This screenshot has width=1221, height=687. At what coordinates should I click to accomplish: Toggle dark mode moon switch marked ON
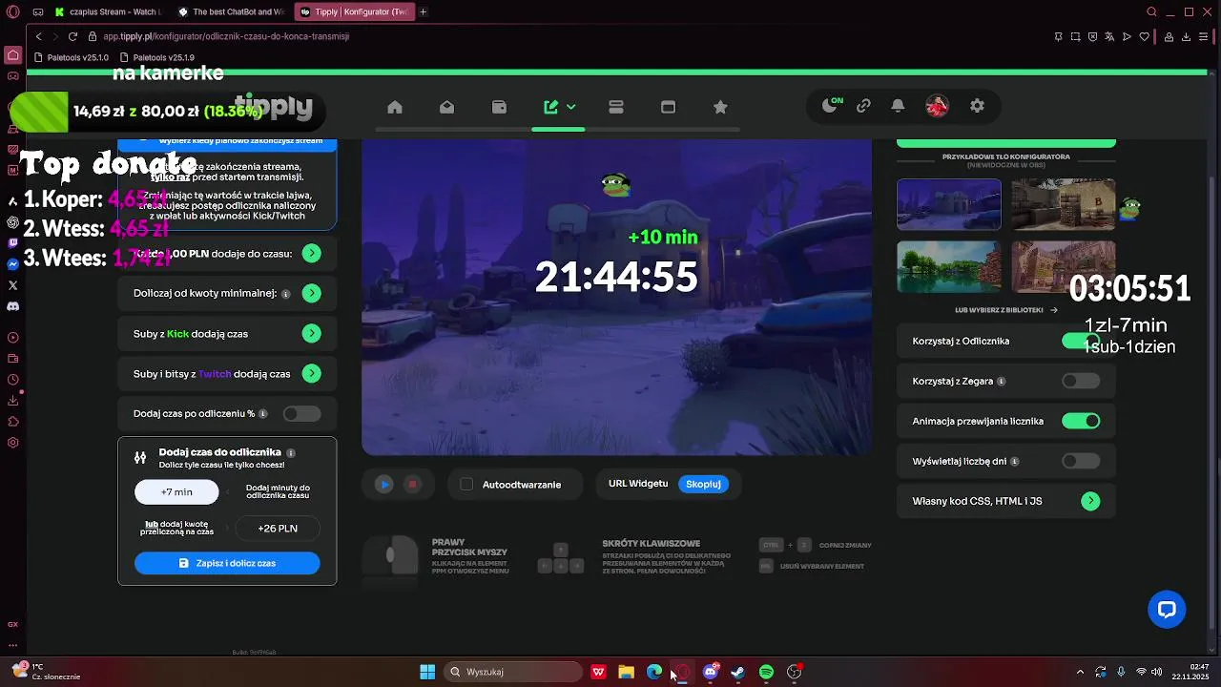click(x=832, y=105)
